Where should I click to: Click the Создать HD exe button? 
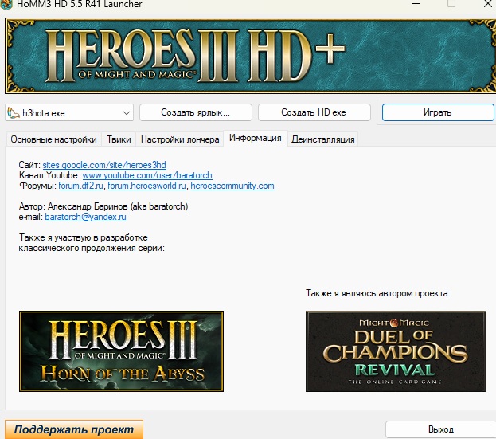314,112
